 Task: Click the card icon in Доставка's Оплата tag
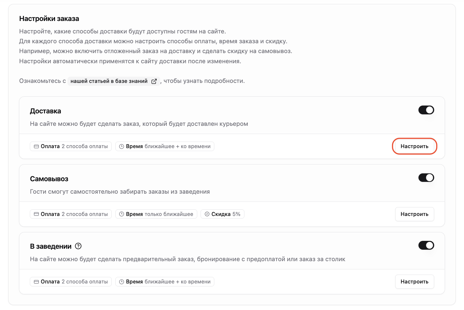coord(36,146)
